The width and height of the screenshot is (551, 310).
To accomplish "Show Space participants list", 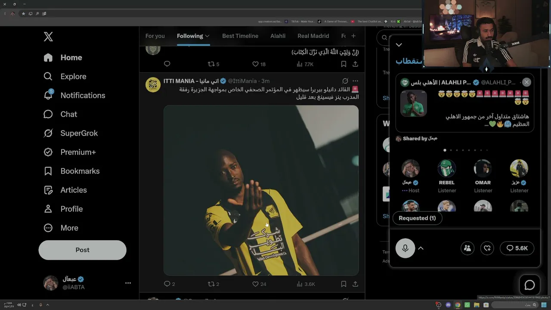I will pos(467,248).
